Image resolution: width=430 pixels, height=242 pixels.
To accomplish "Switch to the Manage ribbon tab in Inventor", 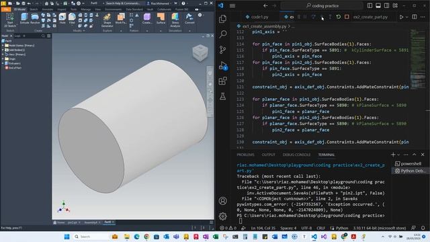I will (86, 9).
